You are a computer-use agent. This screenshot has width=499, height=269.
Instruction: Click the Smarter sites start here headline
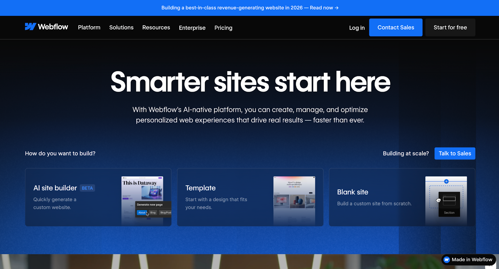point(250,82)
